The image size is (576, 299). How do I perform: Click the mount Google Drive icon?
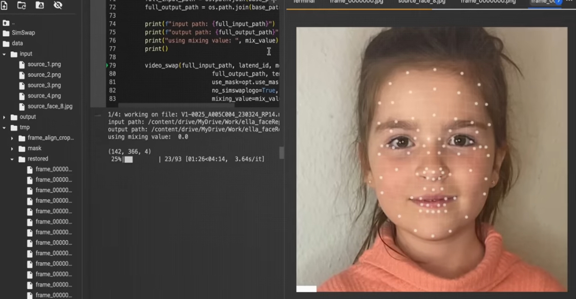[39, 5]
